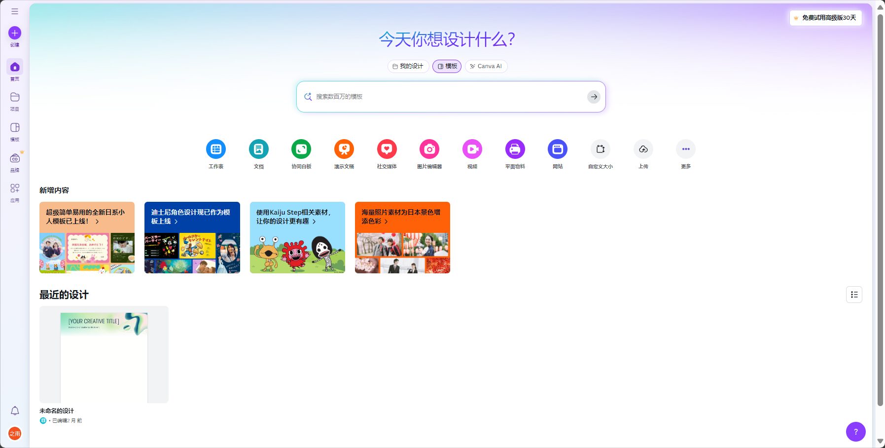Select the 演示文稿 presentation icon

tap(344, 149)
